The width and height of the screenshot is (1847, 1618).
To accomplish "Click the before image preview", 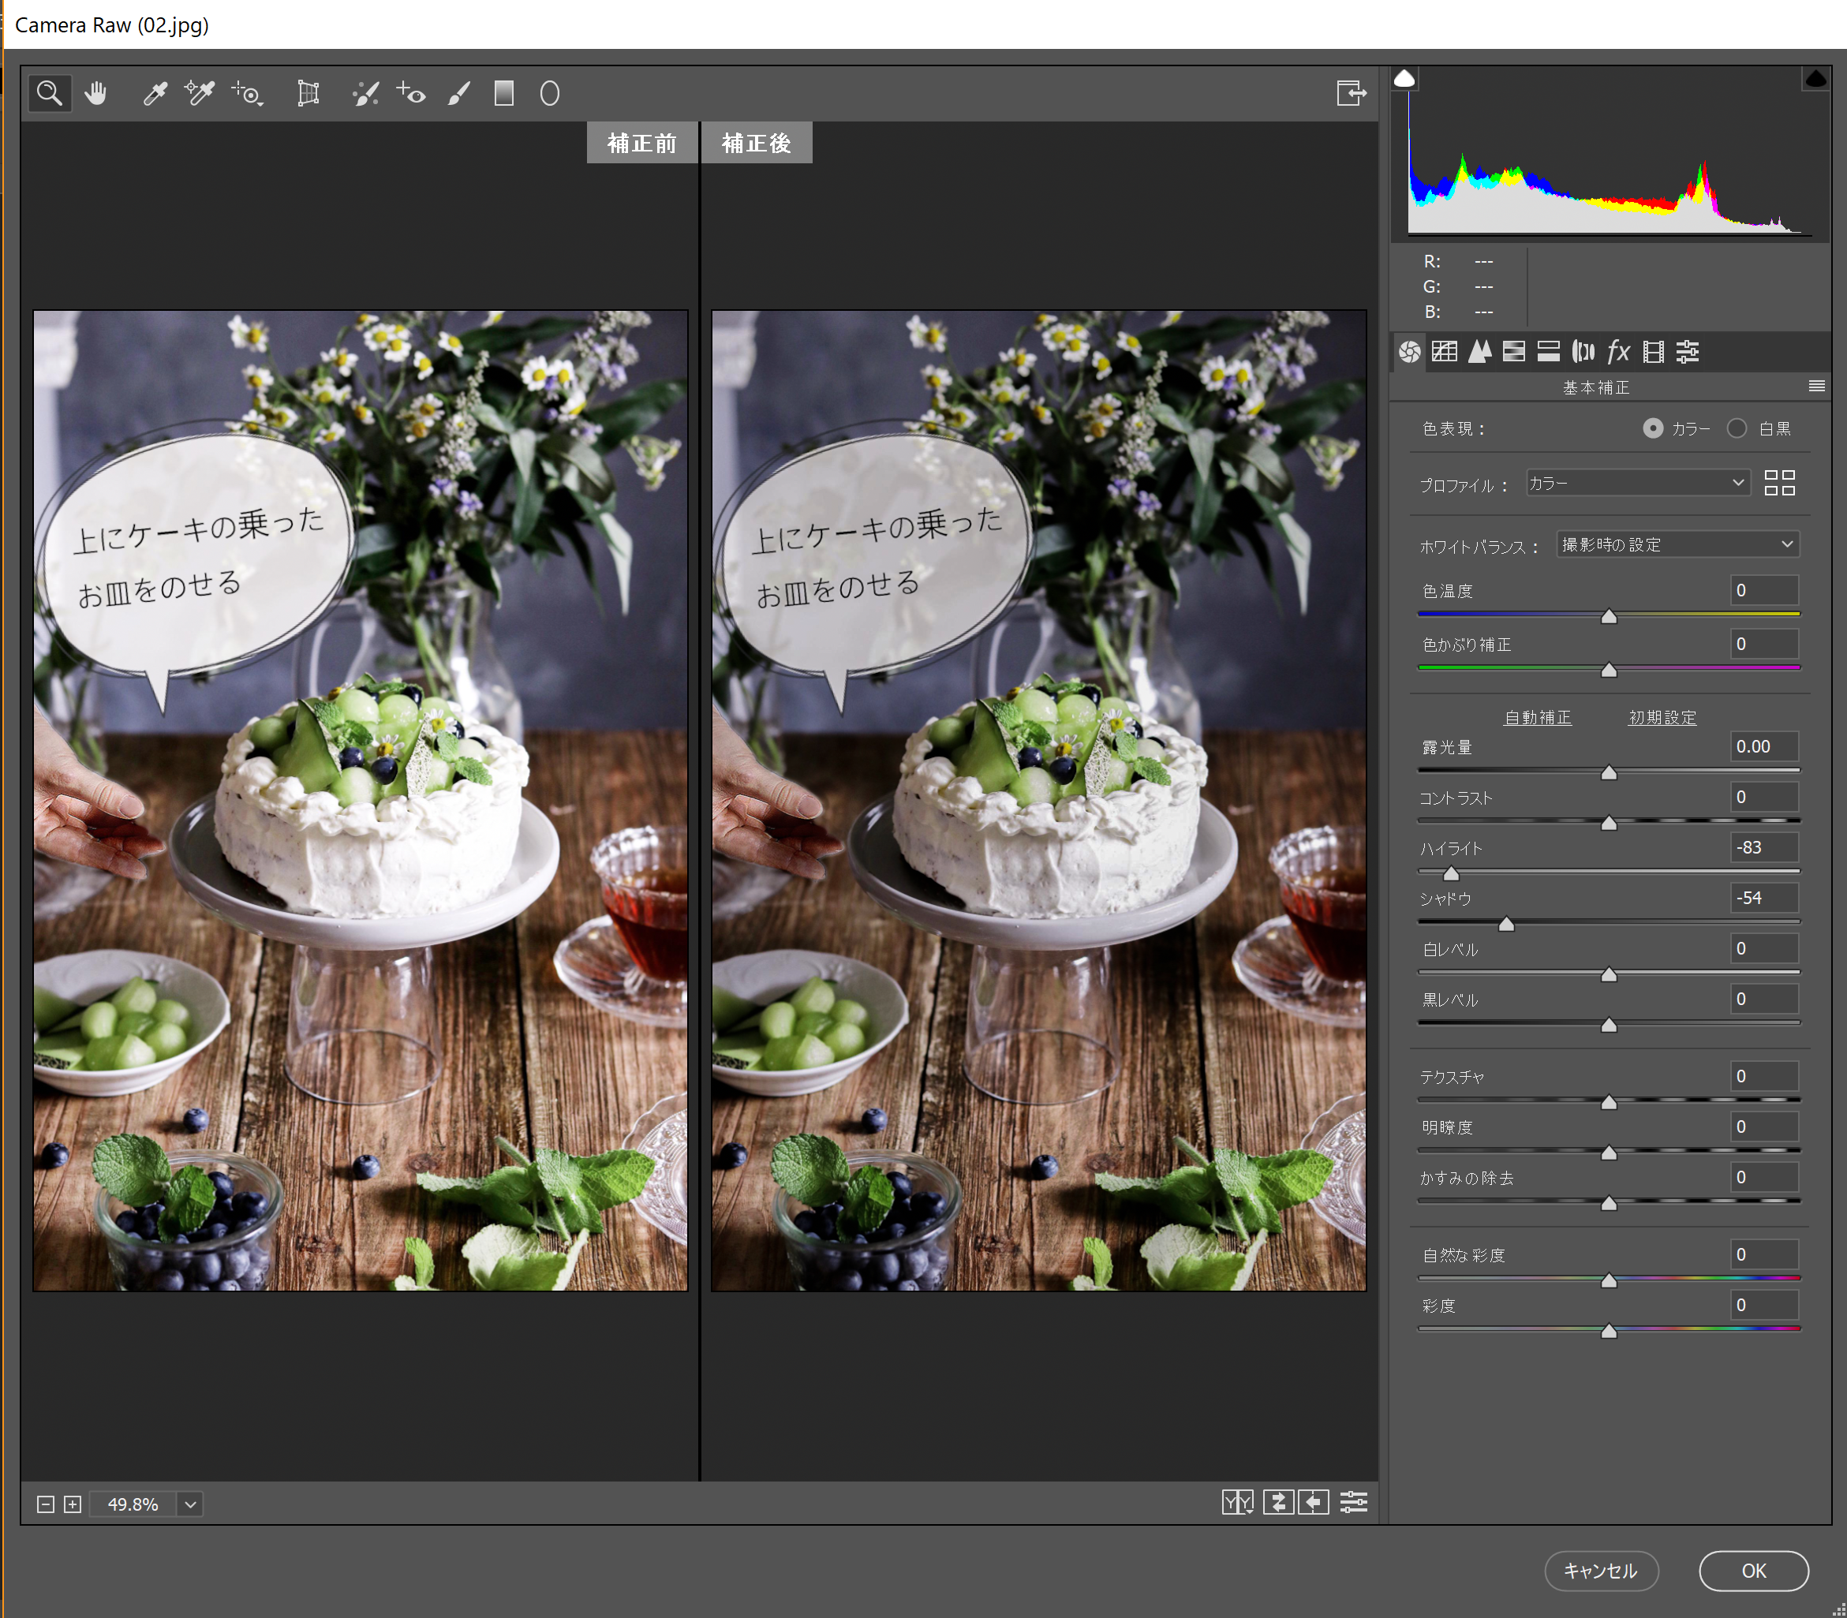I will click(x=361, y=801).
